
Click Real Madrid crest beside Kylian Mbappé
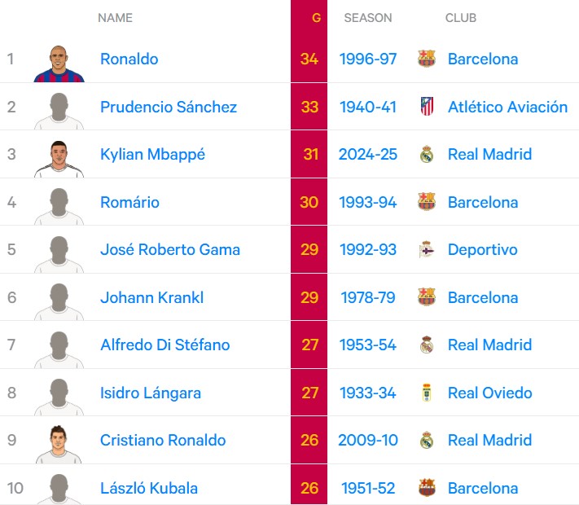426,155
